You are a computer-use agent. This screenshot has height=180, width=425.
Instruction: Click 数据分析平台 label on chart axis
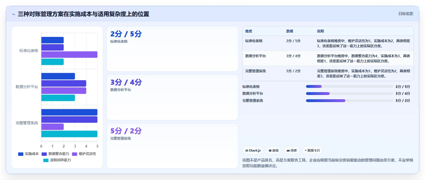pos(27,87)
